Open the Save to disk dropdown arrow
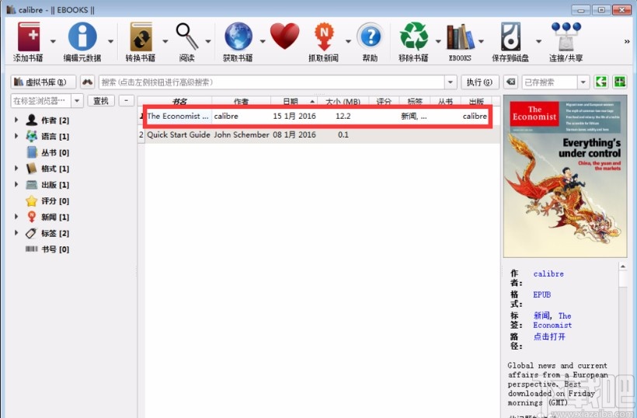 [538, 41]
